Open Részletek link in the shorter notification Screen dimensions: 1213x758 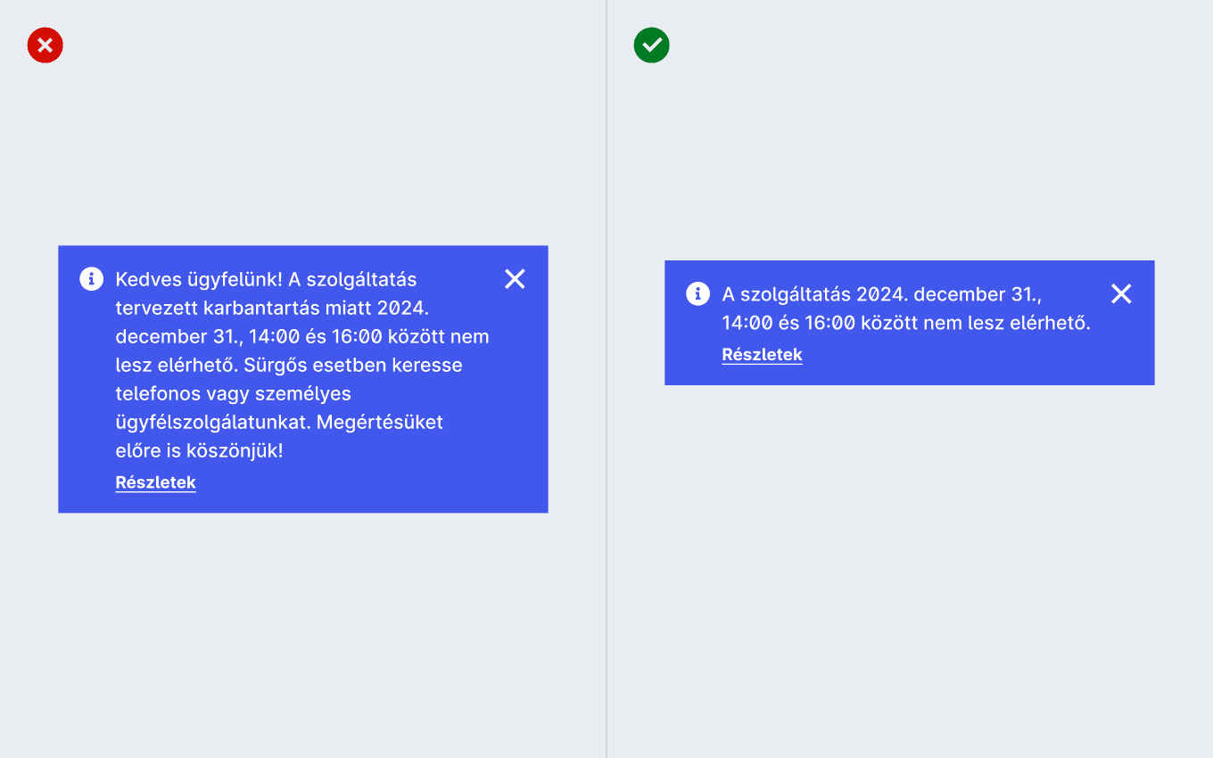pos(762,354)
